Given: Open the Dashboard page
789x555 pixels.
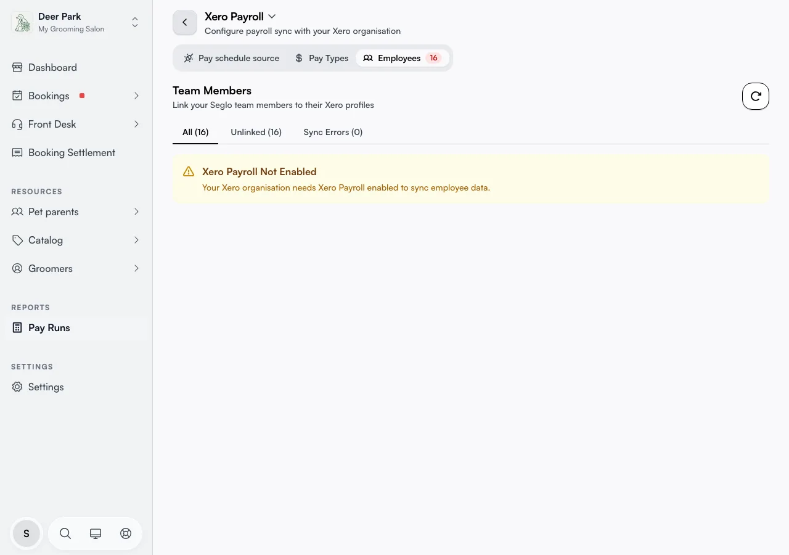Looking at the screenshot, I should tap(76, 67).
